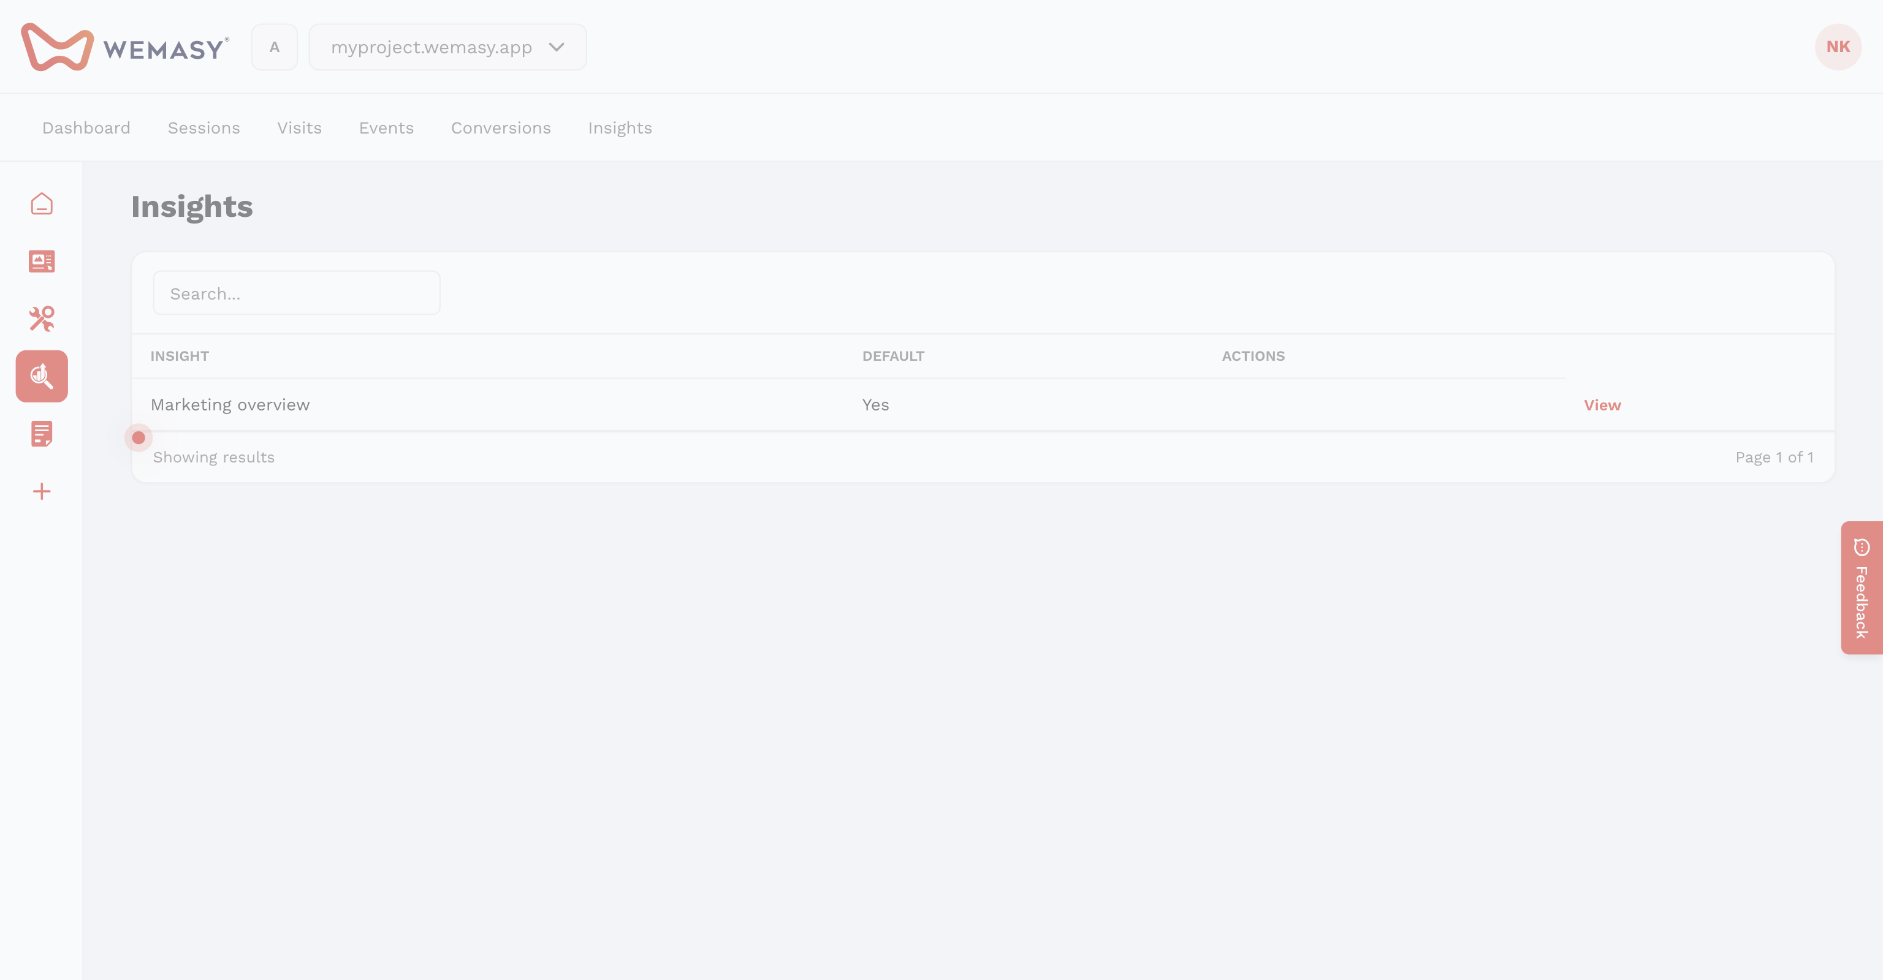Screen dimensions: 1883x980
Task: Switch to the Events tab
Action: 387,128
